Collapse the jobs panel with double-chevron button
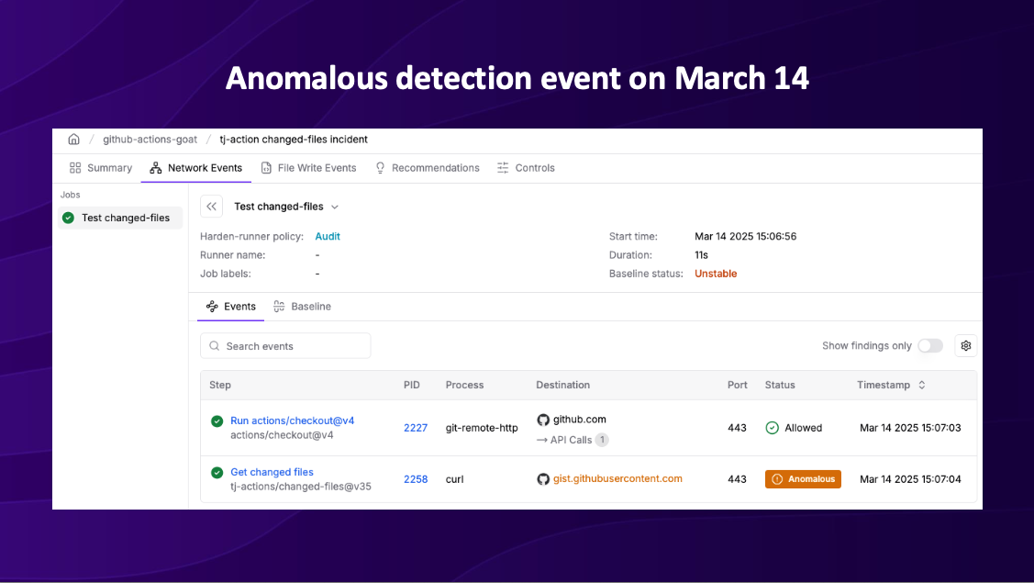The image size is (1034, 583). point(212,207)
